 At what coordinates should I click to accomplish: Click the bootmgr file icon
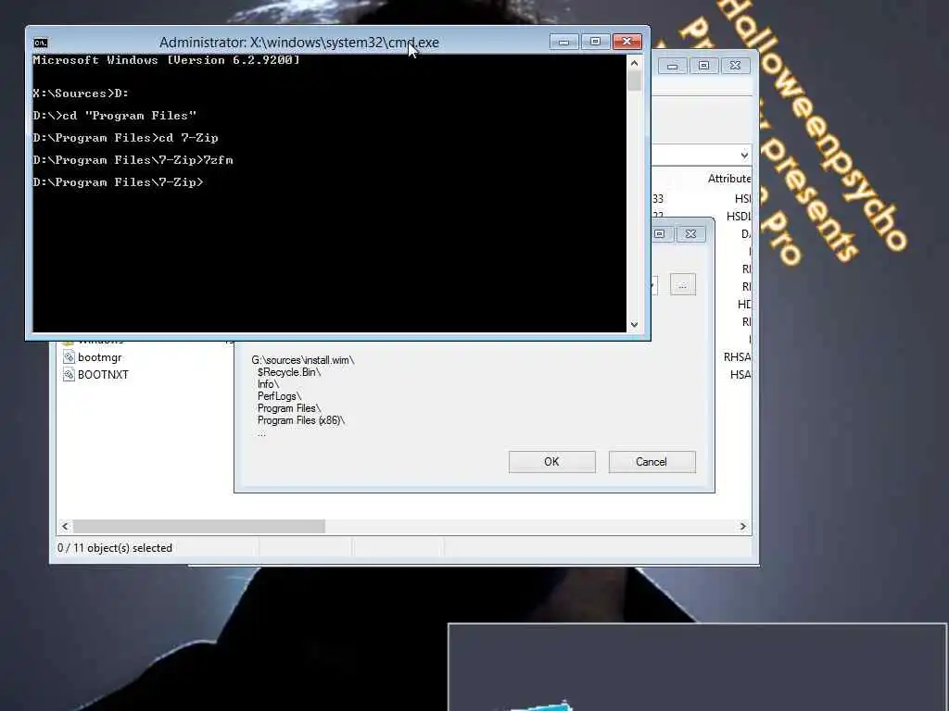(x=69, y=357)
